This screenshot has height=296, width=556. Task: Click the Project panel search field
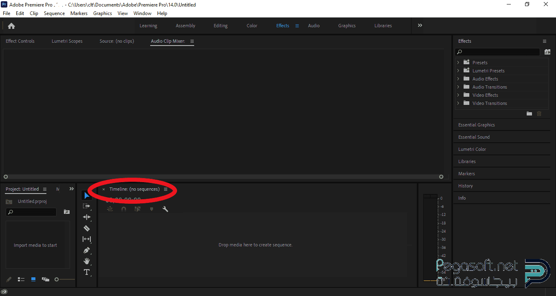(x=31, y=212)
